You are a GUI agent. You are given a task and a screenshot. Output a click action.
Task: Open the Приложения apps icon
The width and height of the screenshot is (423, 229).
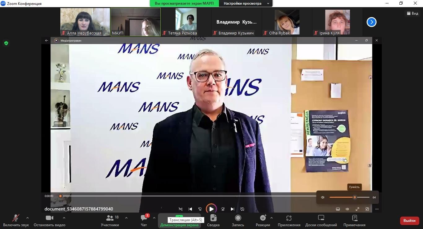289,218
